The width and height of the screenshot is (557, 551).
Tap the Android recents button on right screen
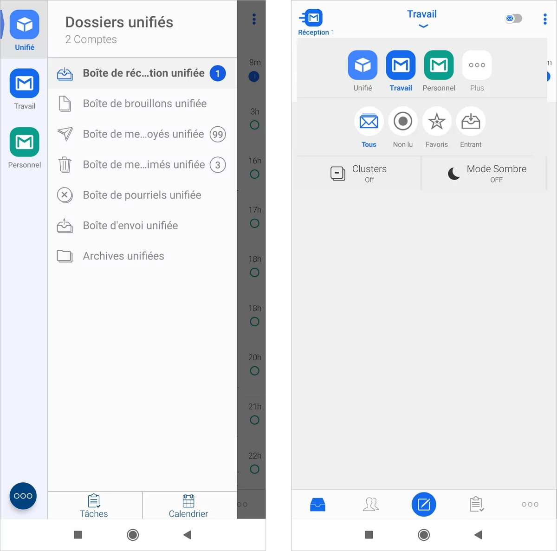pos(369,535)
